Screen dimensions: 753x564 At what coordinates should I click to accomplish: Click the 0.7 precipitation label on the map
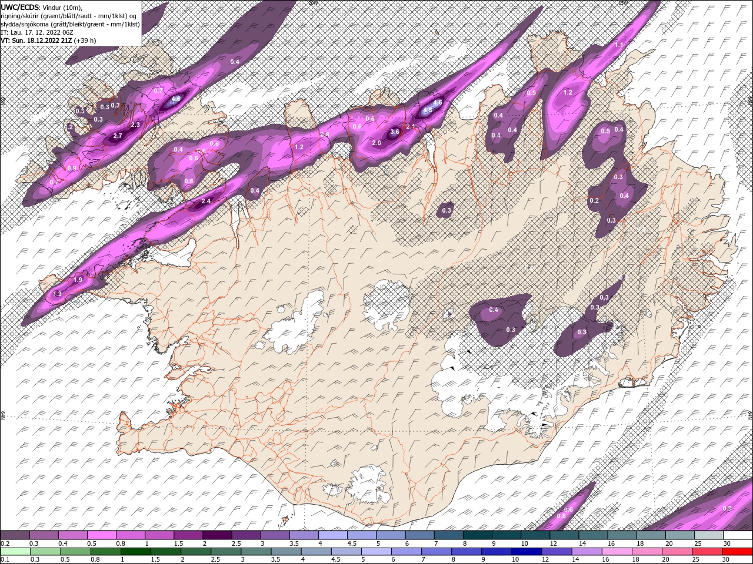[x=158, y=90]
